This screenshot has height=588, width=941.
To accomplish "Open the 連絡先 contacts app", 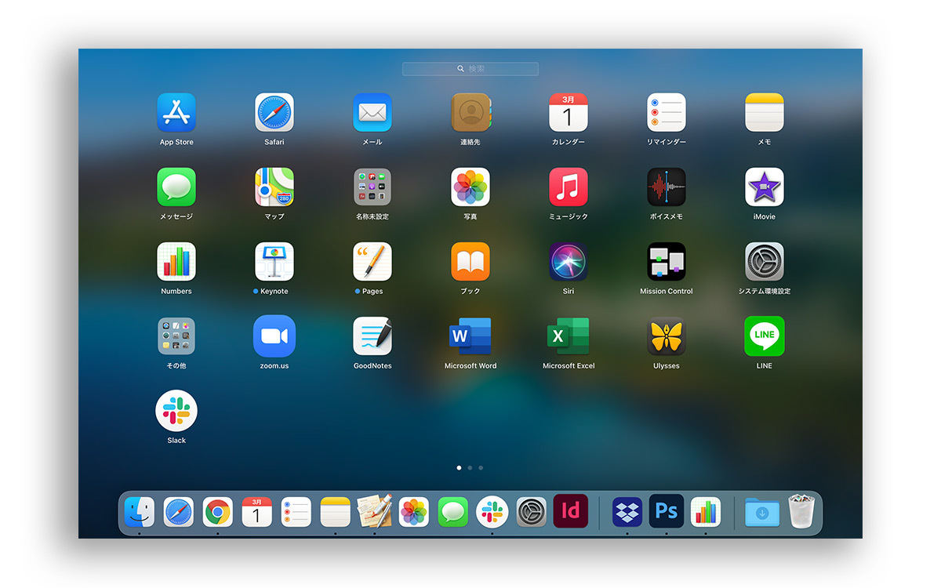I will (x=470, y=113).
